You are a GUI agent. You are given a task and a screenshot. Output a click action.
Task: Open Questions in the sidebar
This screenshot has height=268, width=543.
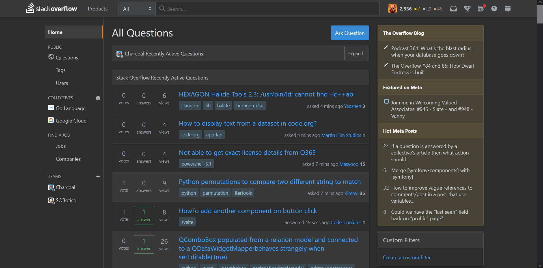67,57
